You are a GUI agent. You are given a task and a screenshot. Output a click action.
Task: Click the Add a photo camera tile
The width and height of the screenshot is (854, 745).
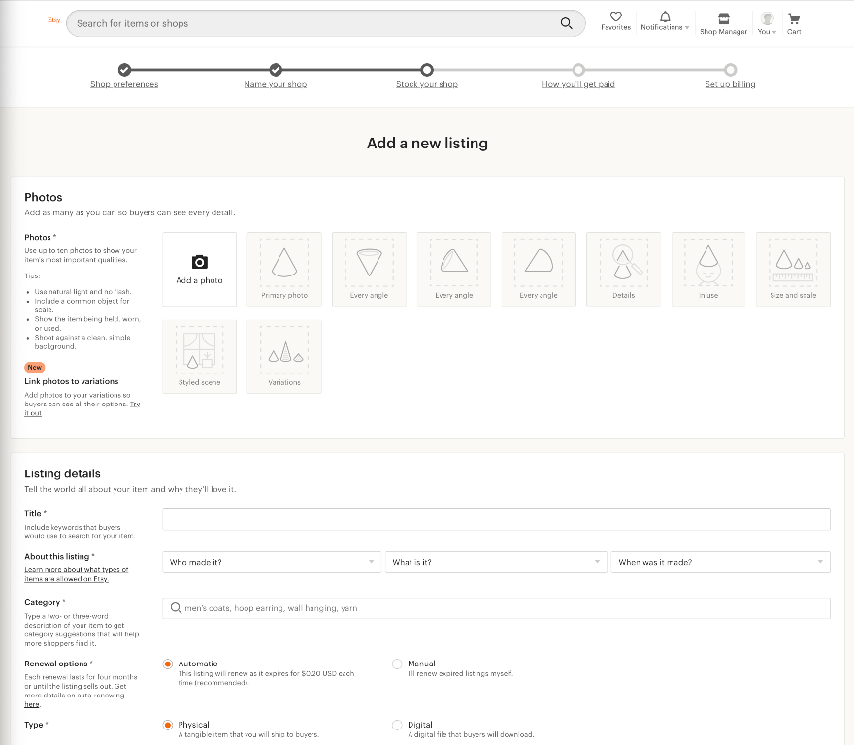(199, 269)
